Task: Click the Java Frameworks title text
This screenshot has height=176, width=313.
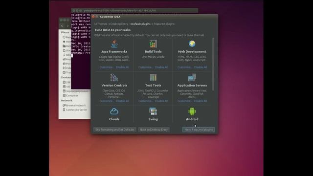Action: point(114,51)
